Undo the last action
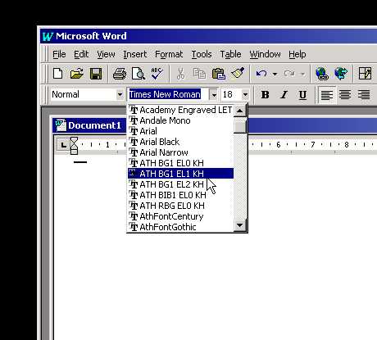377x340 pixels. click(261, 74)
